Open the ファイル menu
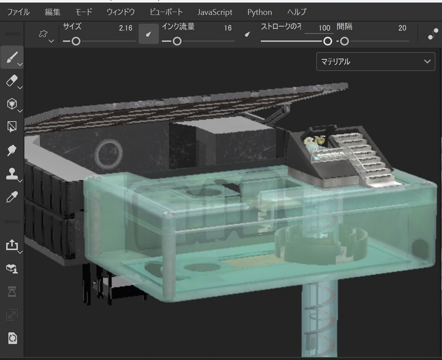 click(18, 12)
